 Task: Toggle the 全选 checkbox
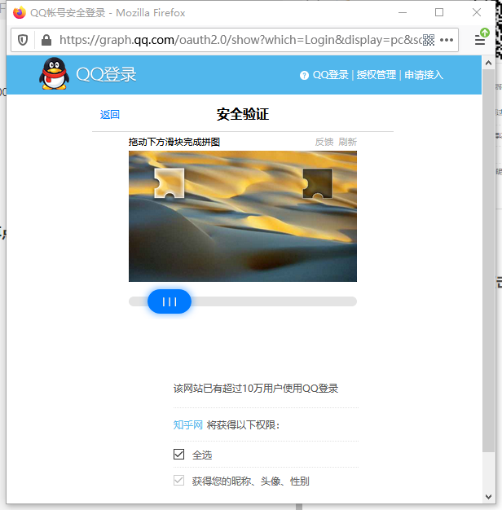178,454
